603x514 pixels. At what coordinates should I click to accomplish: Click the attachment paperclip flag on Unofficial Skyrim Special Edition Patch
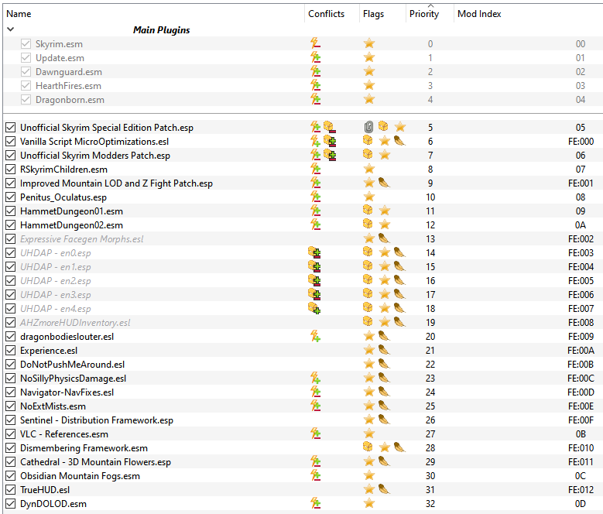pyautogui.click(x=368, y=126)
